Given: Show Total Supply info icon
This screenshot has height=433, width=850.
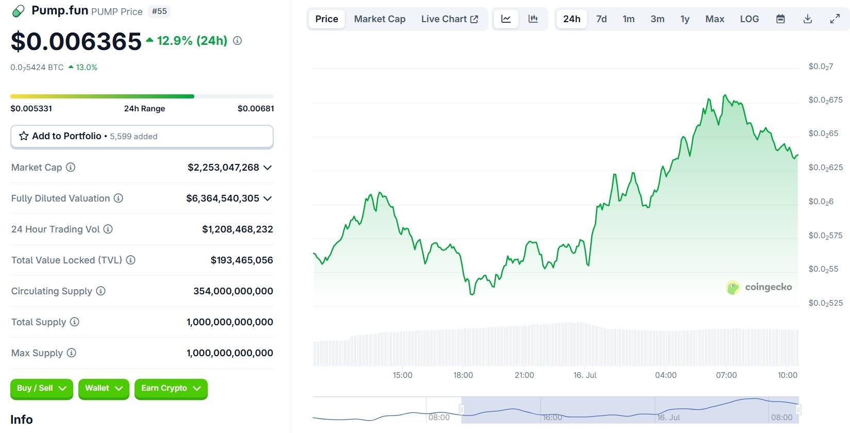Looking at the screenshot, I should point(75,322).
